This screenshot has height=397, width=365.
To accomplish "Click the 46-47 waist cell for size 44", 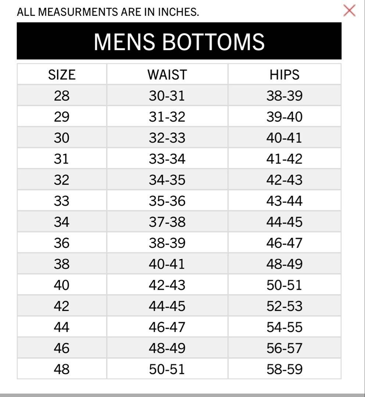I will click(167, 327).
